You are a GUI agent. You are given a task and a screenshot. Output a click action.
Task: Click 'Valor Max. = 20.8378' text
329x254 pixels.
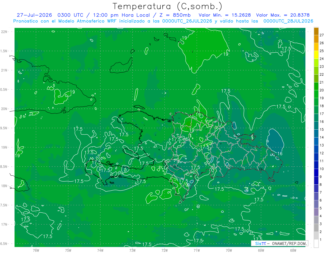click(x=283, y=15)
